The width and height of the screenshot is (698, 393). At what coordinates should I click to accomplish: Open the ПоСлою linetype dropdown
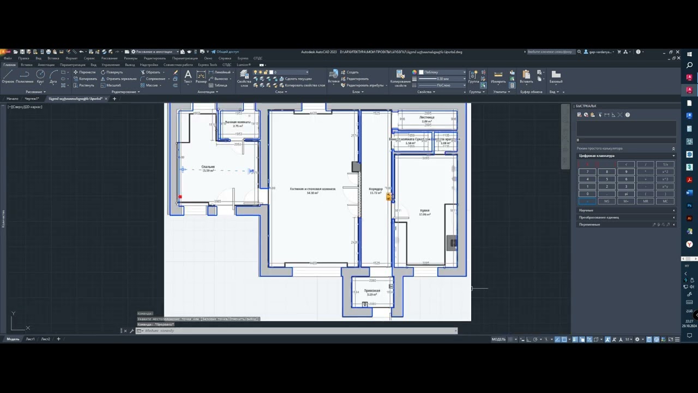(442, 85)
